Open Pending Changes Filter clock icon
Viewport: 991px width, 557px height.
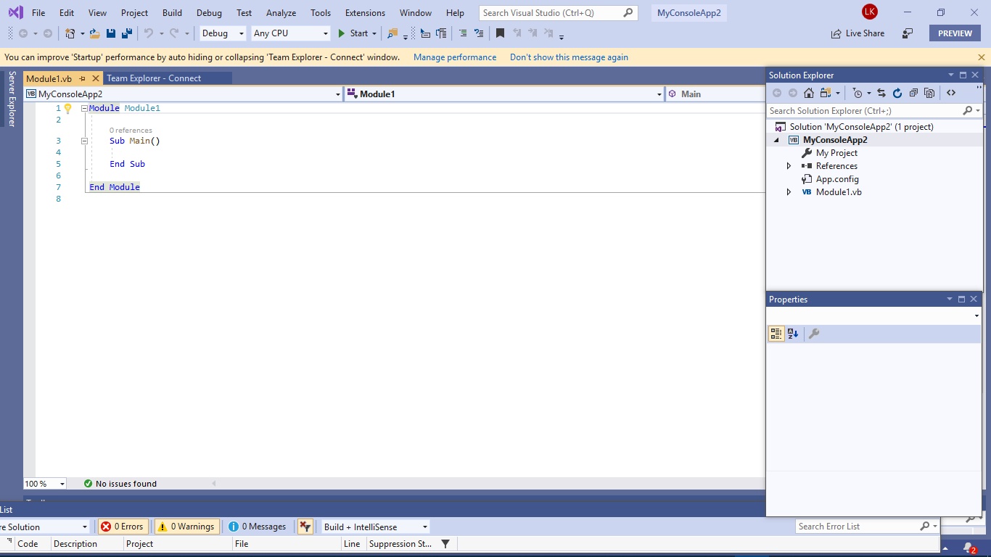(858, 93)
